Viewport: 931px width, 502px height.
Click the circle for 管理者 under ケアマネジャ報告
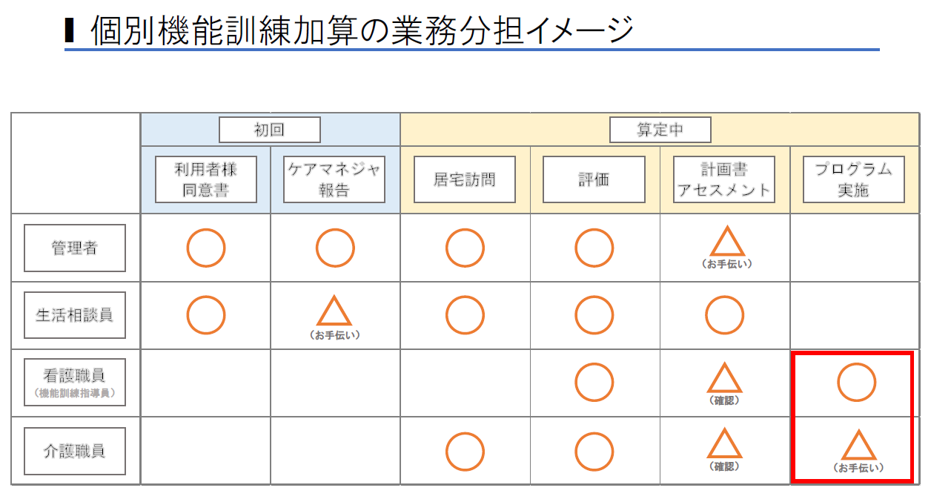pos(335,248)
